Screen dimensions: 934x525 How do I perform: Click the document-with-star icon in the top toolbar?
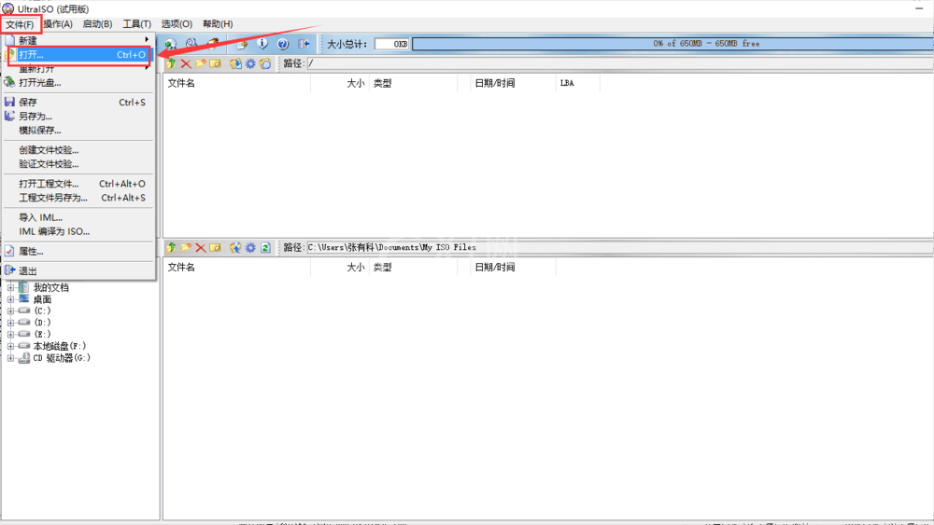click(x=241, y=44)
